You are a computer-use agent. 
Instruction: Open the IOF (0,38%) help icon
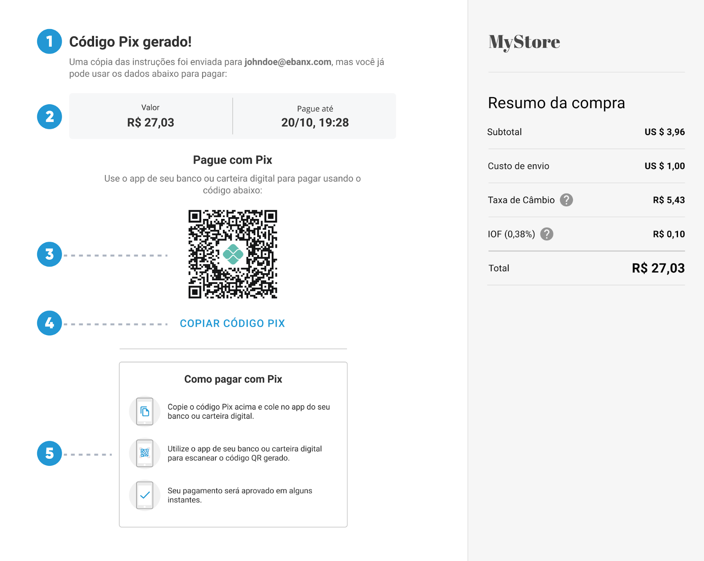coord(547,234)
